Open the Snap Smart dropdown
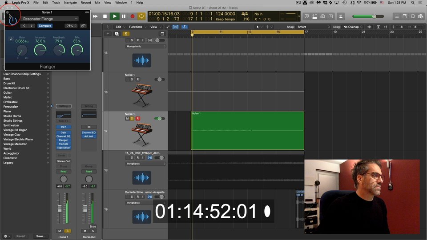 click(314, 27)
